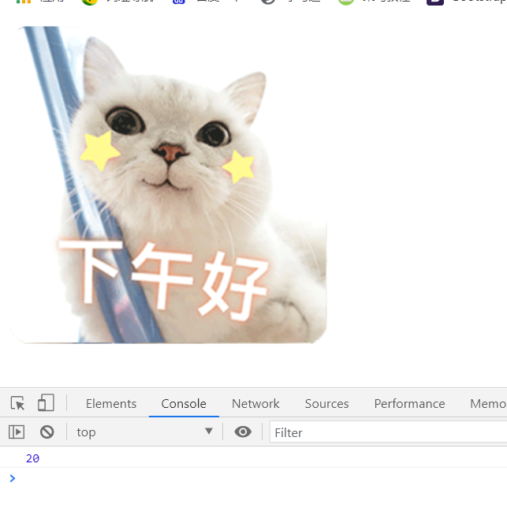This screenshot has height=527, width=507.
Task: Switch to the Elements tab
Action: (x=111, y=404)
